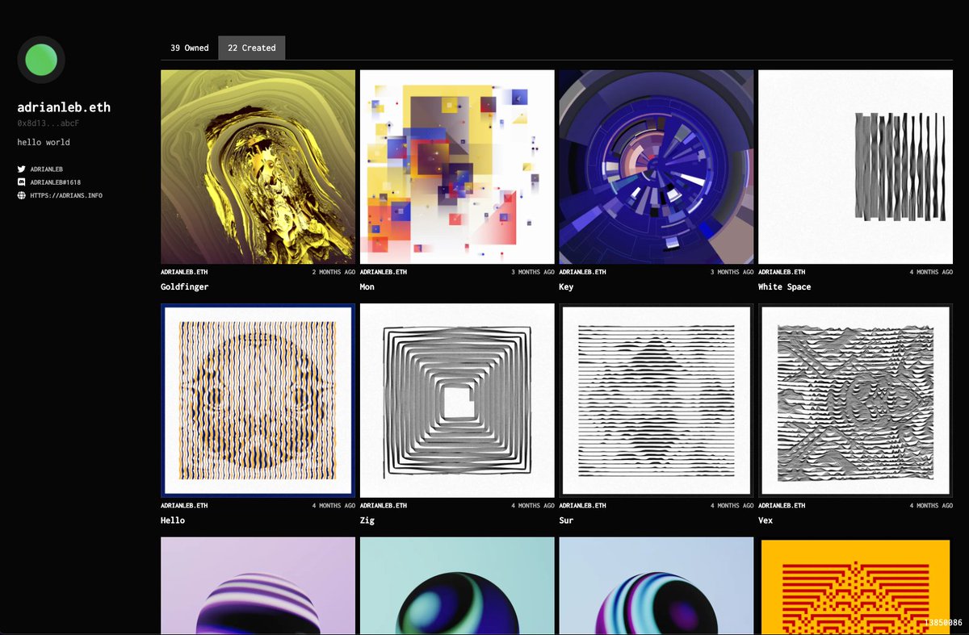Open the Vex artwork thumbnail
The height and width of the screenshot is (635, 969).
855,400
